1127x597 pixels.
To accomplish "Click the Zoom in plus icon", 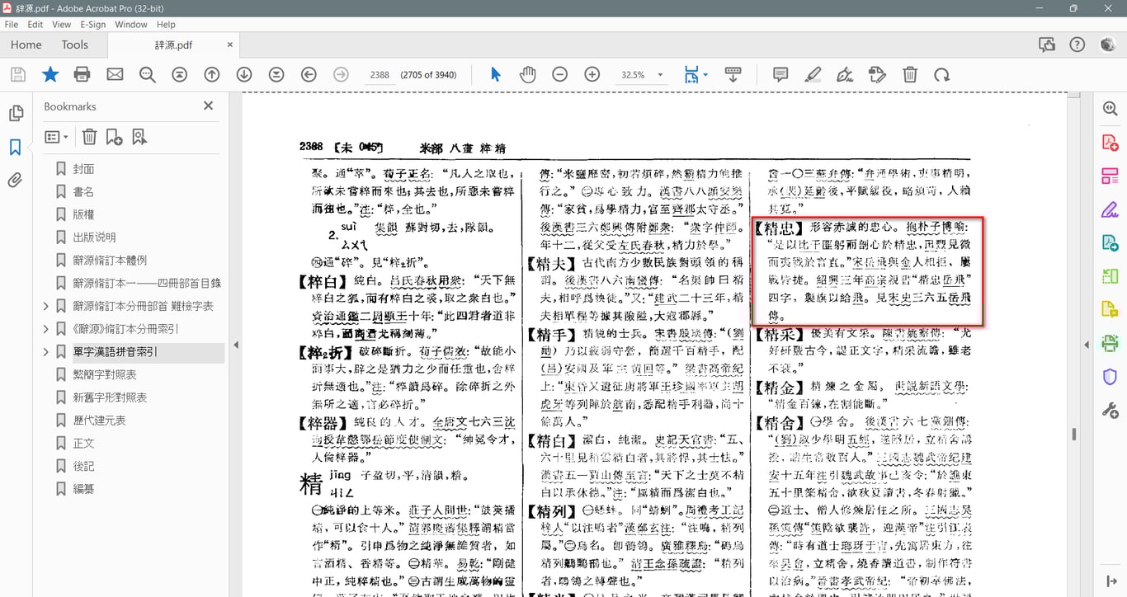I will pos(592,75).
